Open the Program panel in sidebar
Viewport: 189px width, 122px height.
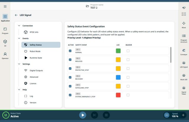5,30
